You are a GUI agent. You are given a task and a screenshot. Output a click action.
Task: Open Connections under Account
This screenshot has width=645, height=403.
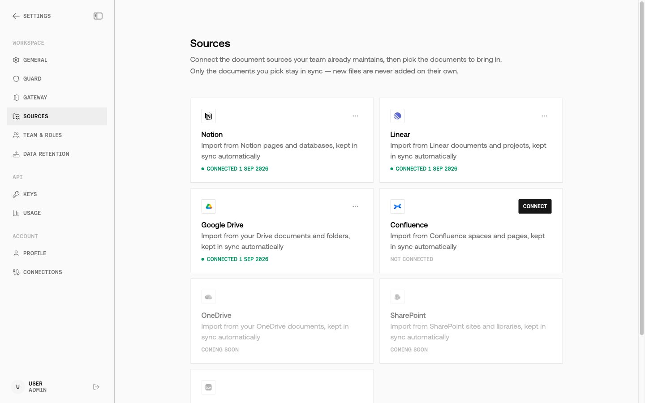point(57,272)
